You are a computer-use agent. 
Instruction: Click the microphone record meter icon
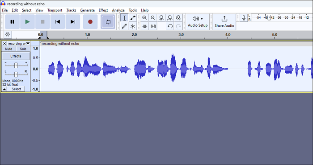tap(244, 18)
